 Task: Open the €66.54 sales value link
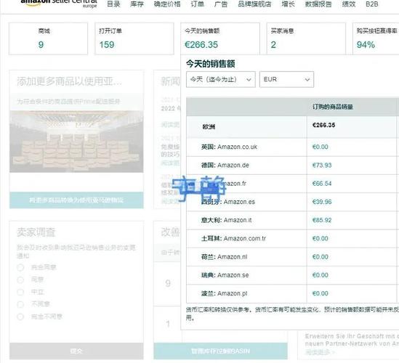322,184
